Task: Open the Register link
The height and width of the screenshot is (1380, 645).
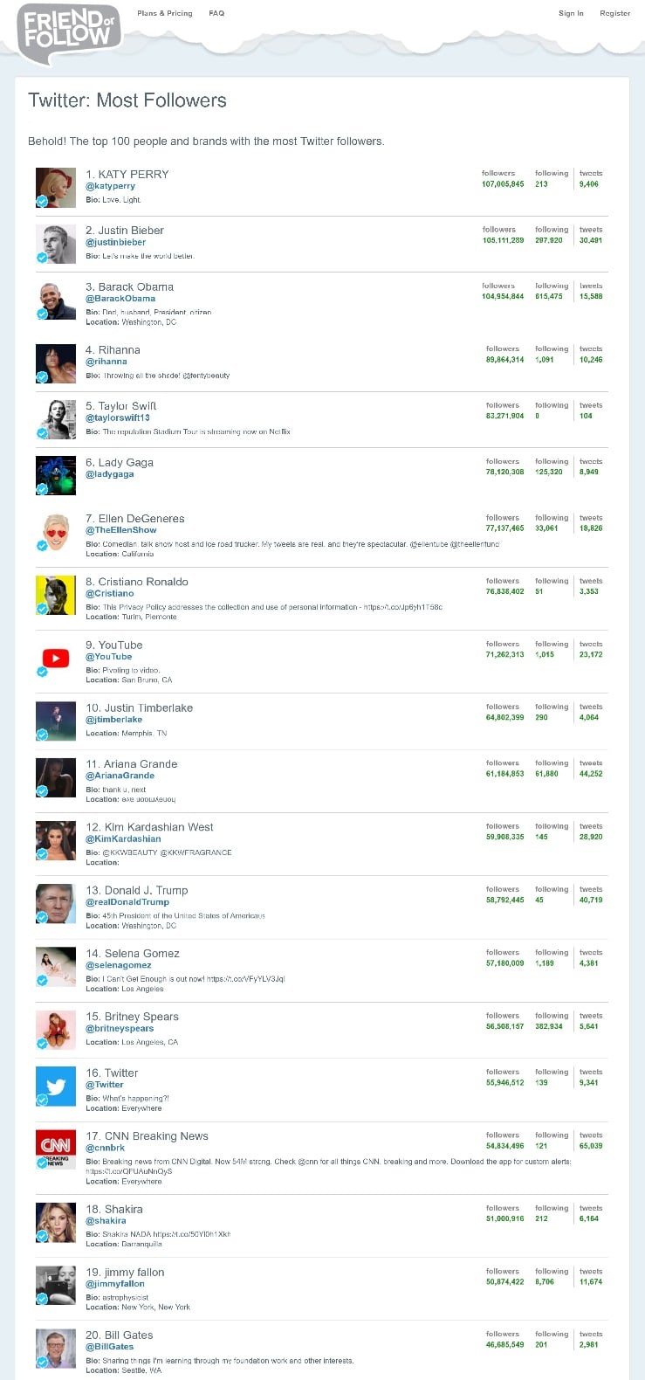Action: point(614,13)
